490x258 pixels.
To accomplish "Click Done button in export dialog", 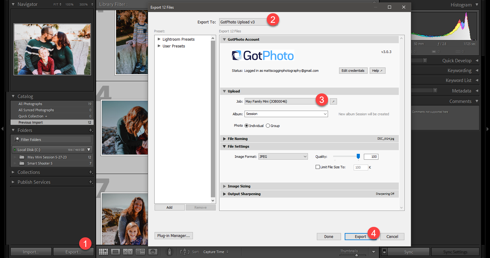I will [x=329, y=237].
